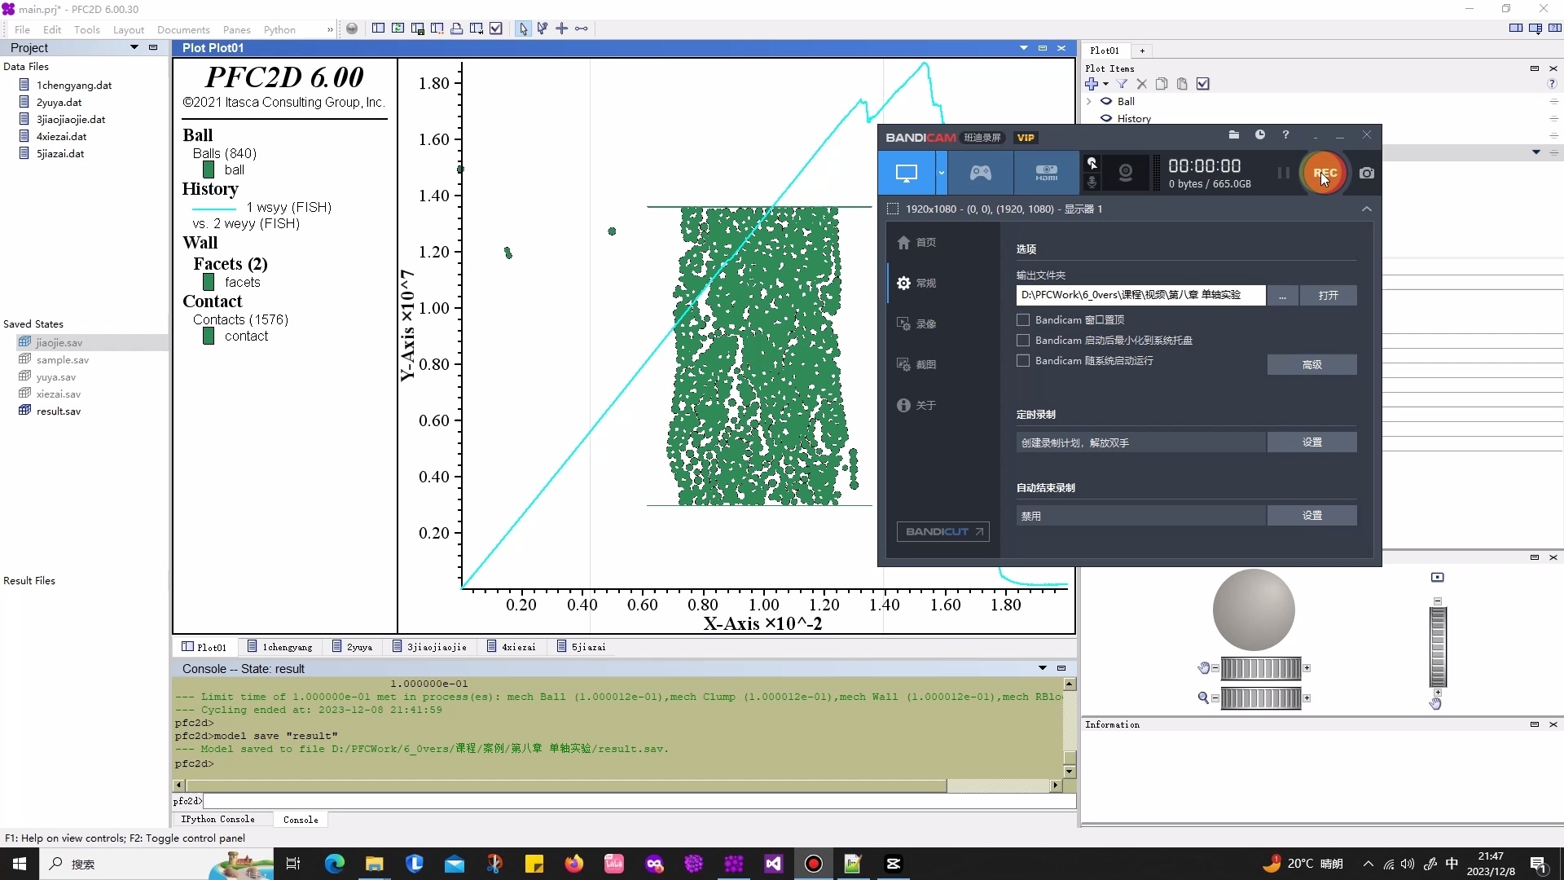Expand the Ball plot item tree
Screen dimensions: 1564x880
pos(1089,101)
